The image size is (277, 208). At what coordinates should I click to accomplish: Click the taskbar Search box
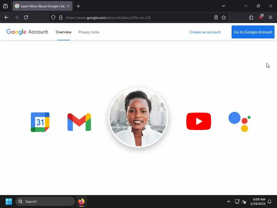pyautogui.click(x=45, y=201)
